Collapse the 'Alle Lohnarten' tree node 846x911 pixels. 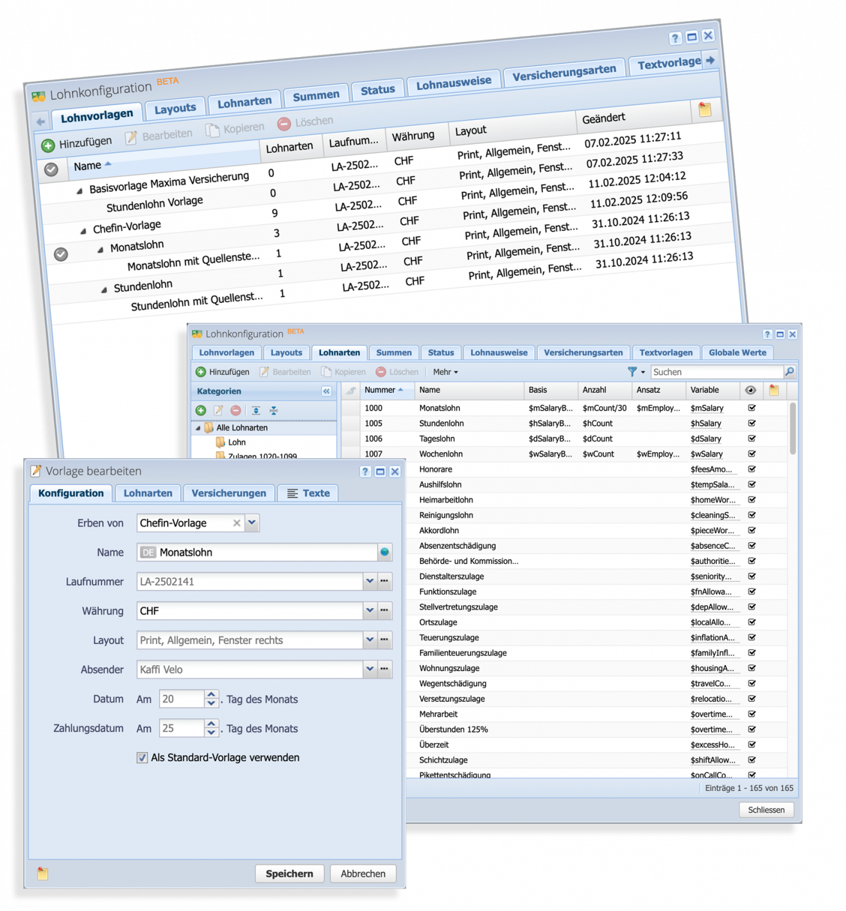(x=198, y=428)
